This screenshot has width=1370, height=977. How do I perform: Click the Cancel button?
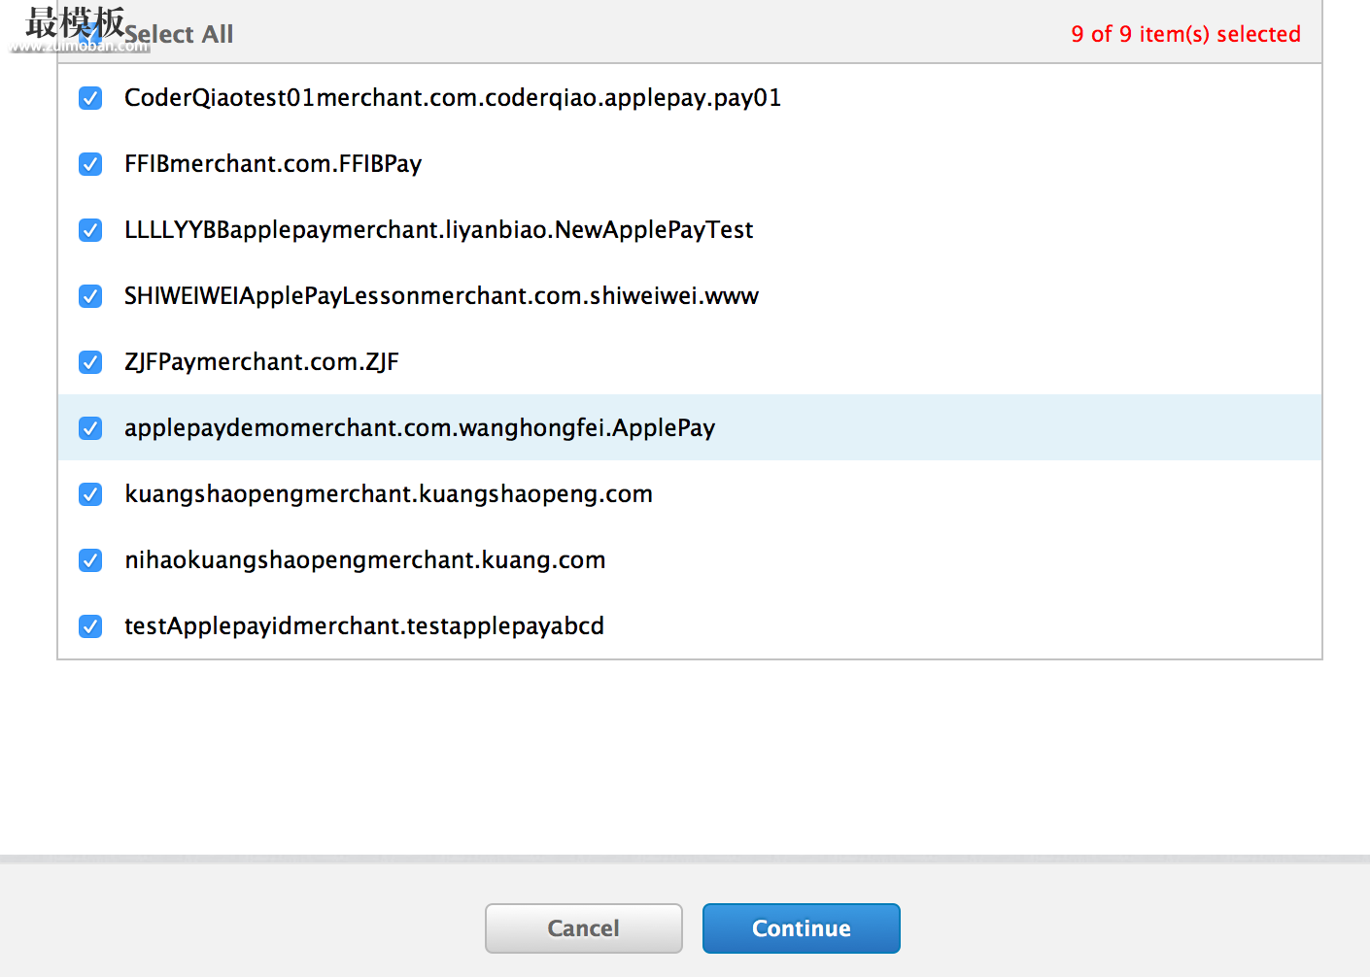pos(584,928)
